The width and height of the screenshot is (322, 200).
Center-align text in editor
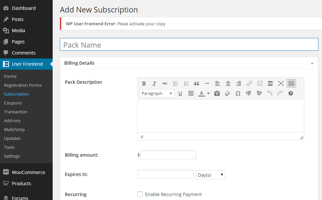[x=228, y=83]
